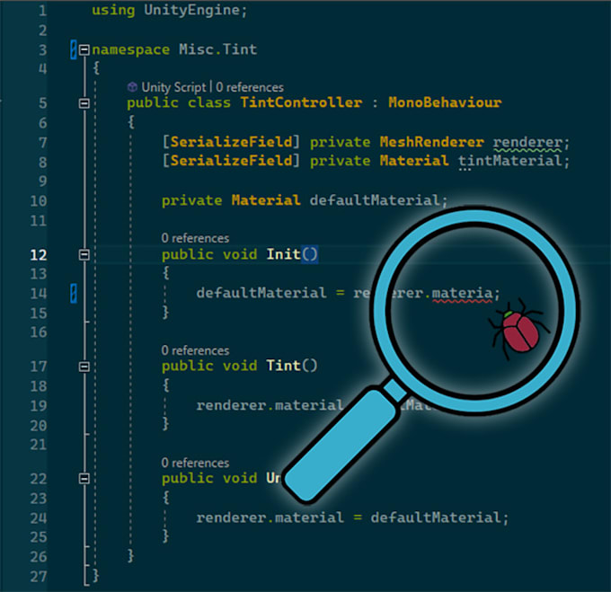
Task: Click 'UnityEngine' on line 1
Action: [192, 10]
